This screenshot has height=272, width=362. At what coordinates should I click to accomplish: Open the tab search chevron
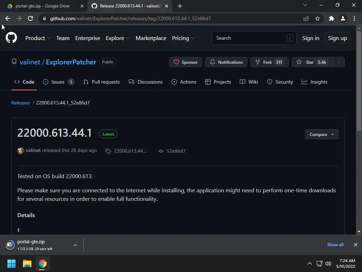pyautogui.click(x=305, y=5)
